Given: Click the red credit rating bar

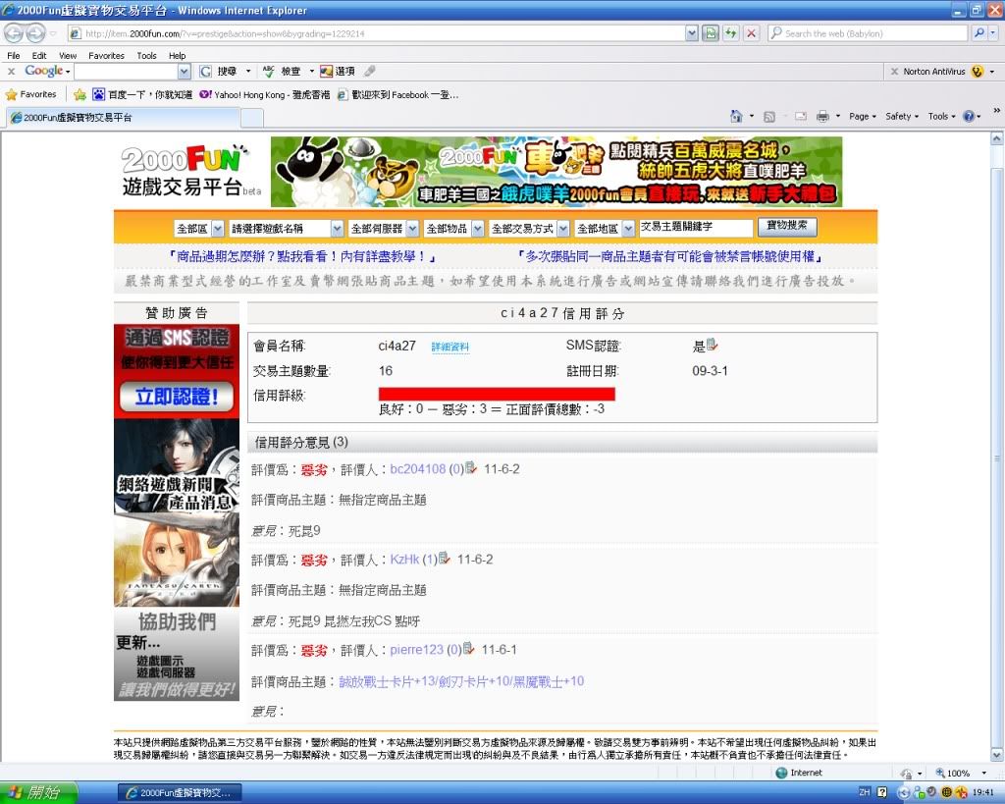Looking at the screenshot, I should (497, 394).
